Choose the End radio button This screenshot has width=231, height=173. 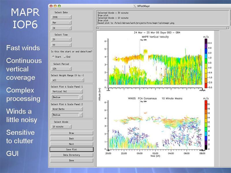65,57
